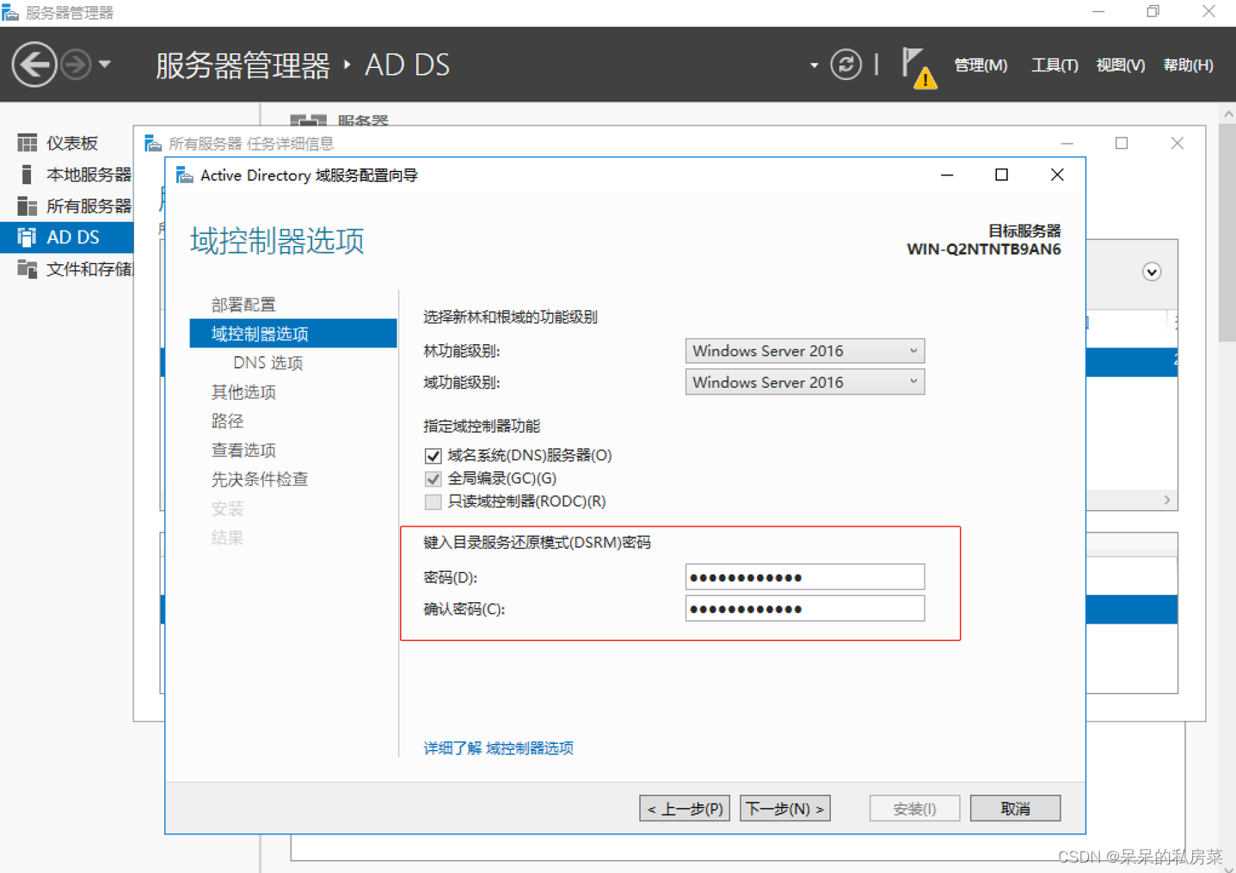Click the 所有服务器 servers icon
This screenshot has width=1236, height=873.
pyautogui.click(x=28, y=206)
